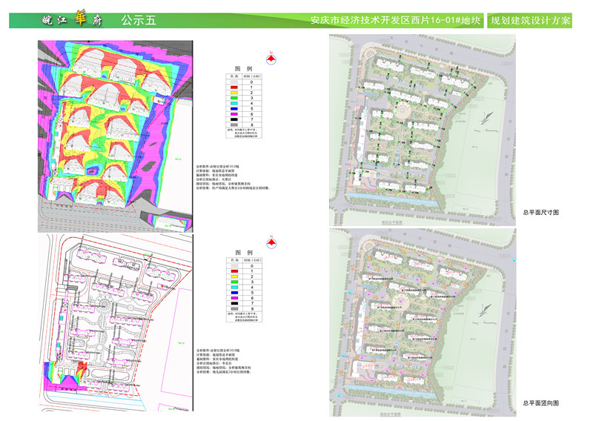Click the lower north compass arrow icon
Image resolution: width=593 pixels, height=421 pixels.
(272, 241)
